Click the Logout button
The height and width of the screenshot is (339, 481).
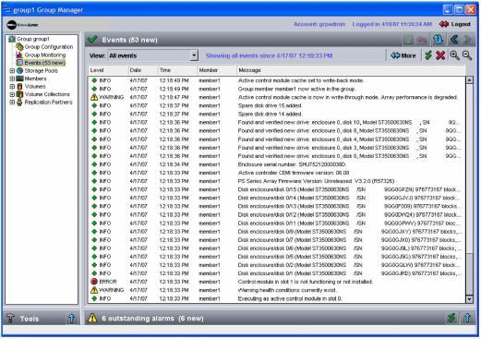[x=455, y=24]
